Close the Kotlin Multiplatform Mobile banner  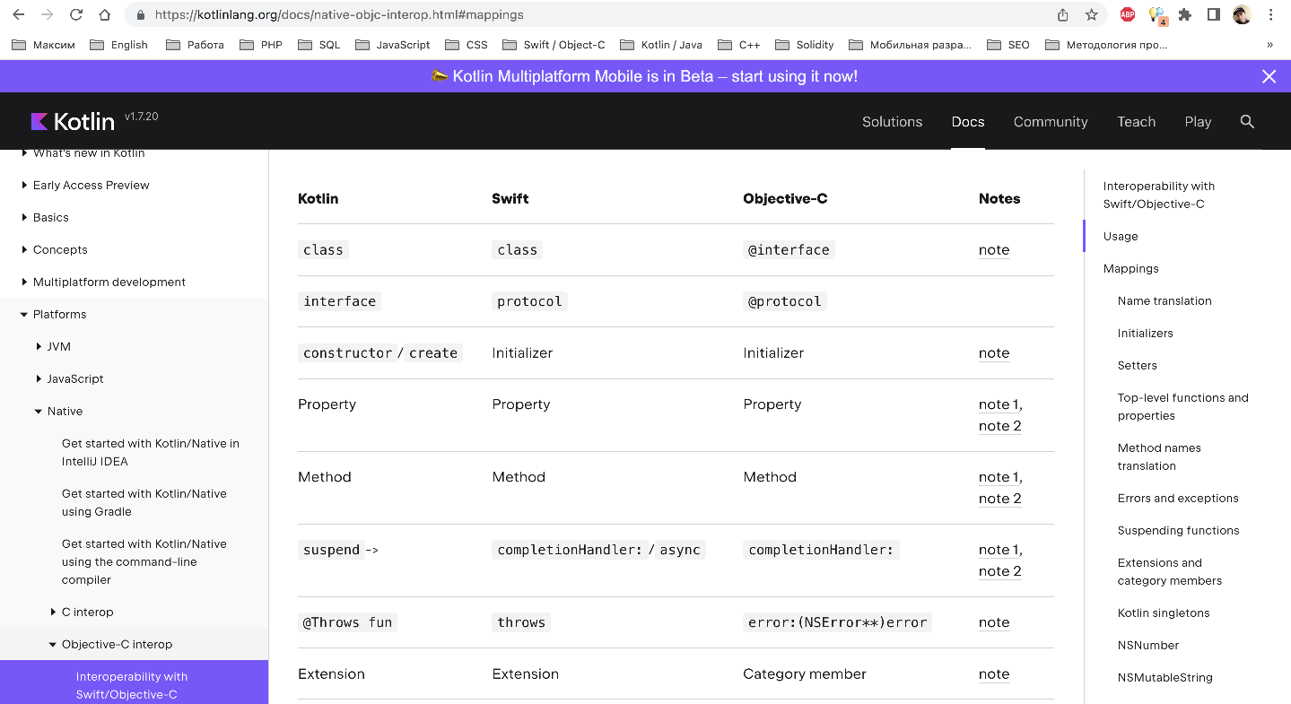pos(1269,77)
